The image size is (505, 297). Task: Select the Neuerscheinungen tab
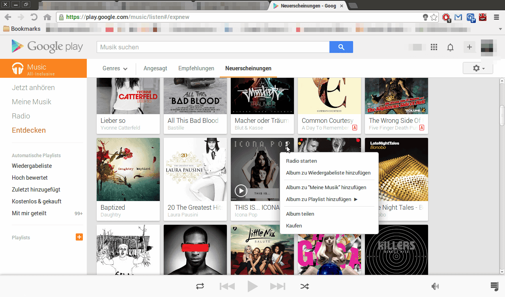coord(248,68)
